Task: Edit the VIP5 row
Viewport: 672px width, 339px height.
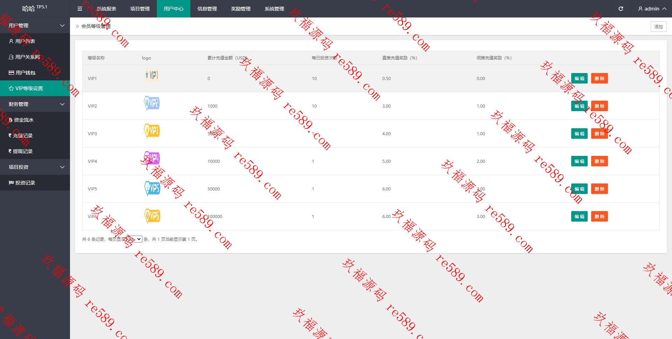Action: tap(579, 189)
